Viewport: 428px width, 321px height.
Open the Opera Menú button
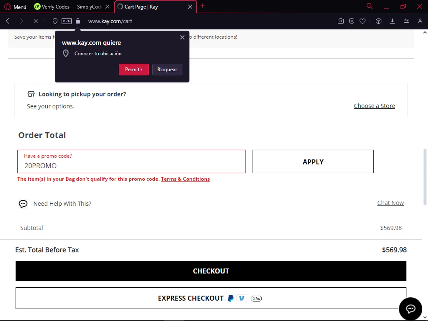point(15,7)
